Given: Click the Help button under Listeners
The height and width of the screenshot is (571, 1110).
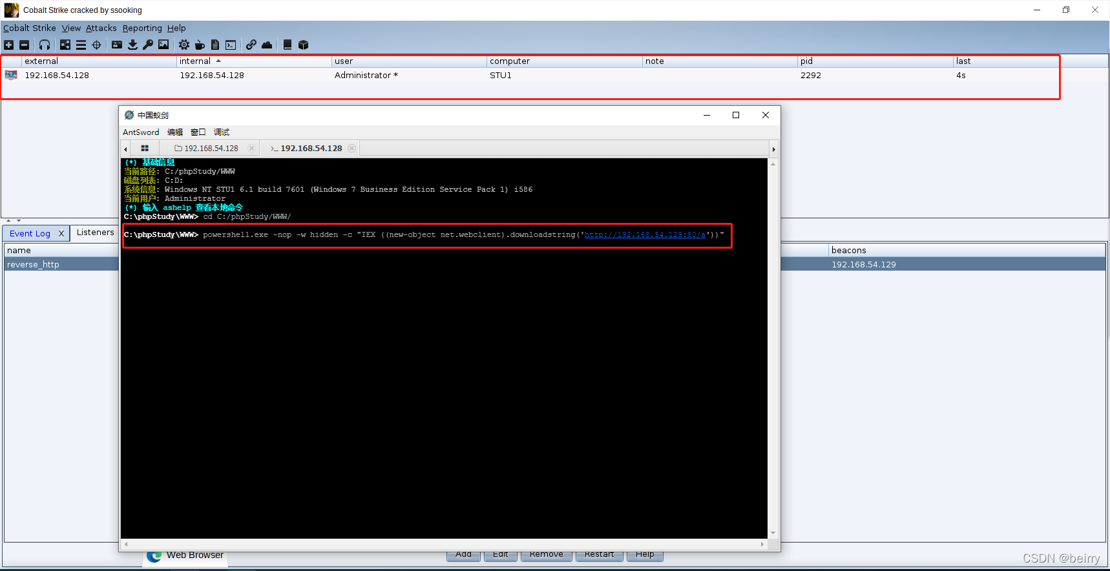Looking at the screenshot, I should (645, 555).
